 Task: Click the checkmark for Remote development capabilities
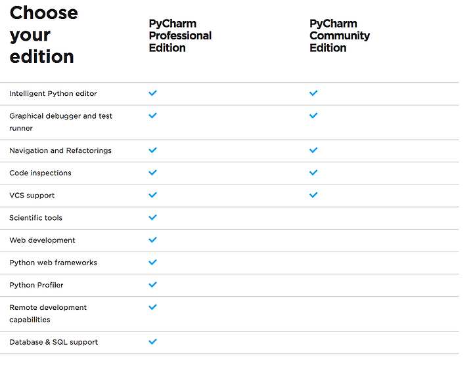[152, 307]
